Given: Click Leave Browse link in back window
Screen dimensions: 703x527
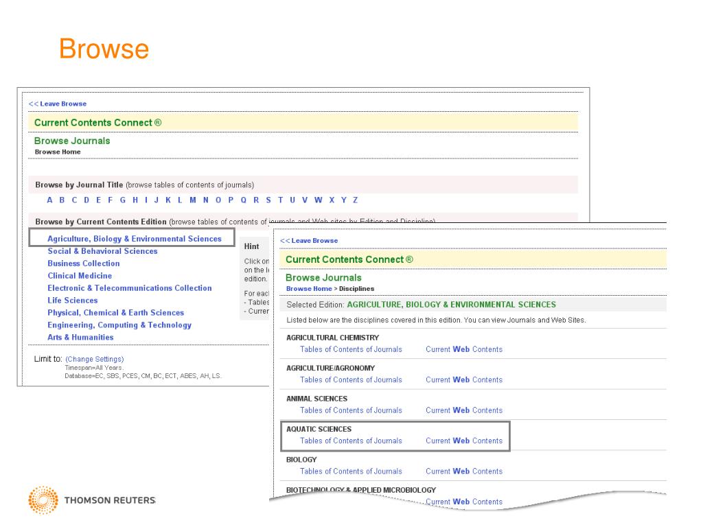Looking at the screenshot, I should click(58, 104).
